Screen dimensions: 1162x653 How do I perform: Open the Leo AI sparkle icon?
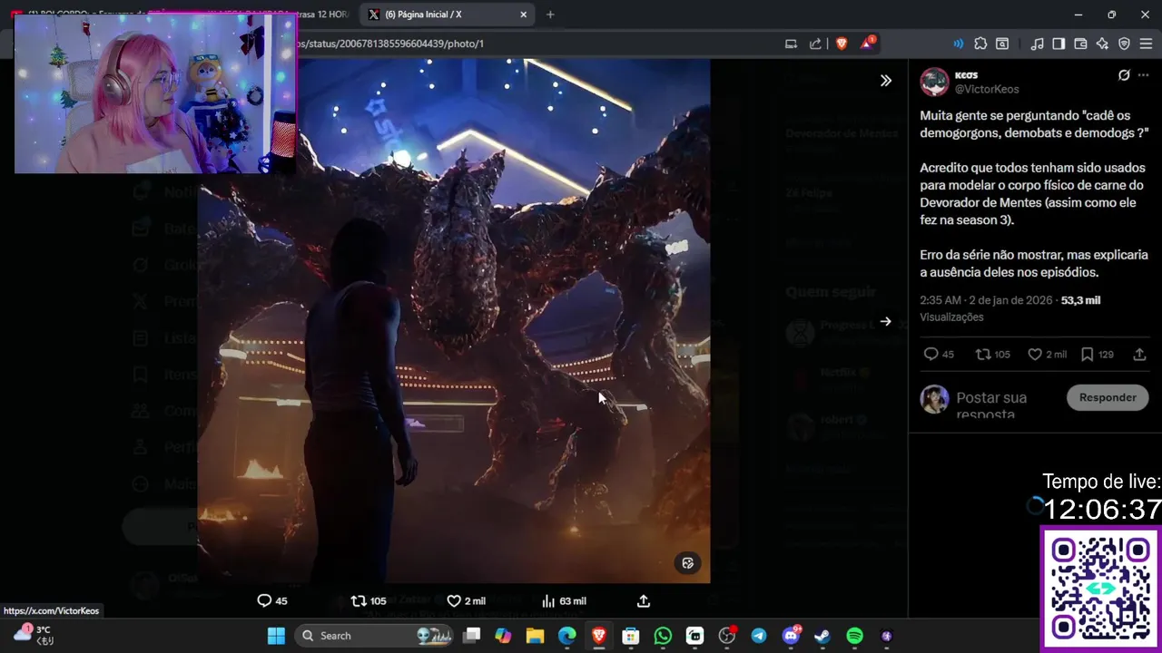[1102, 44]
